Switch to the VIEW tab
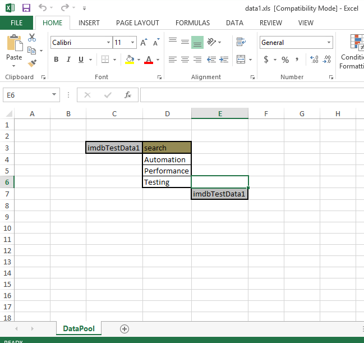This screenshot has width=364, height=343. [x=306, y=23]
